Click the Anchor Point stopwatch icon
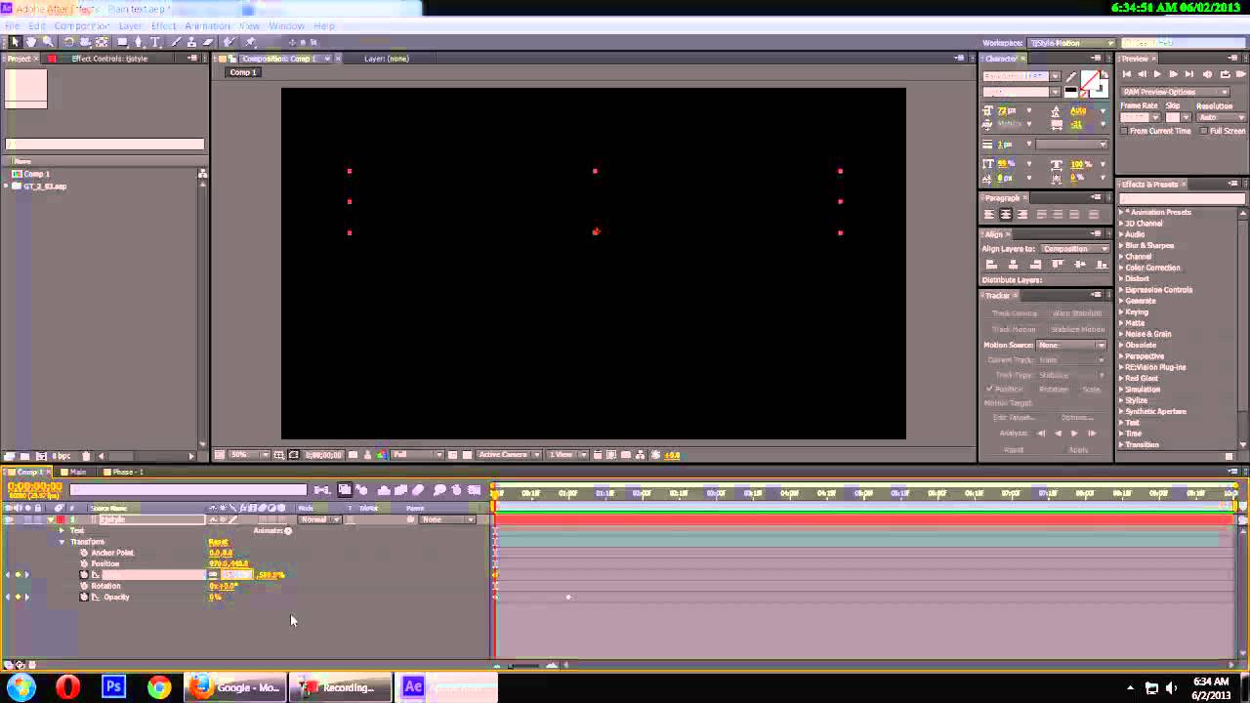Image resolution: width=1250 pixels, height=703 pixels. [x=84, y=553]
